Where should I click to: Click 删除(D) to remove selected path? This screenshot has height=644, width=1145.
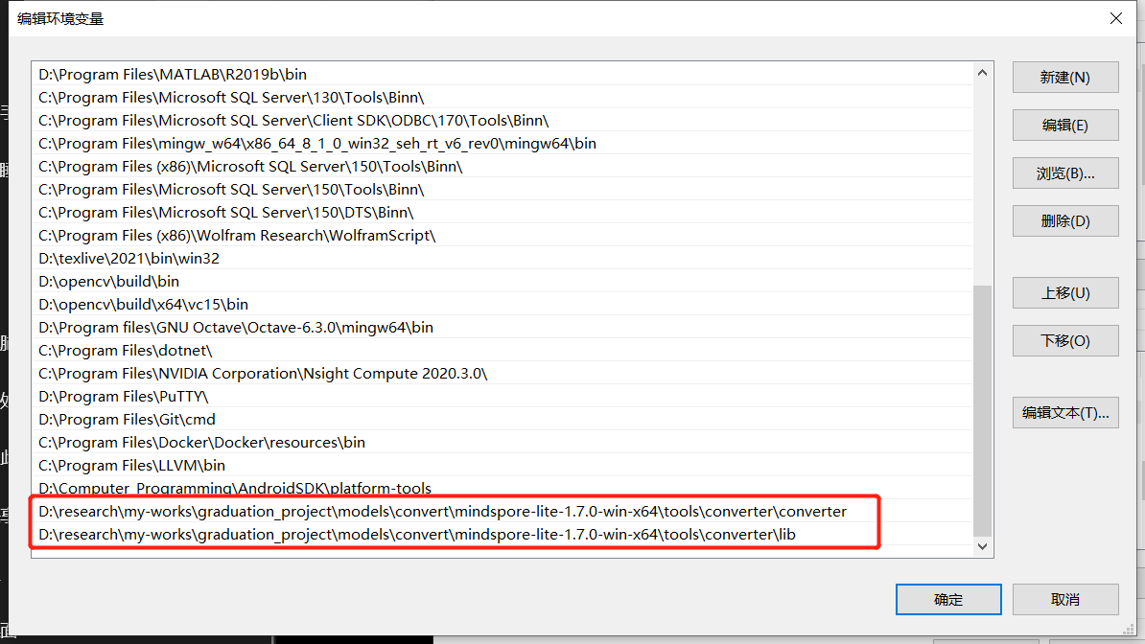(1064, 220)
